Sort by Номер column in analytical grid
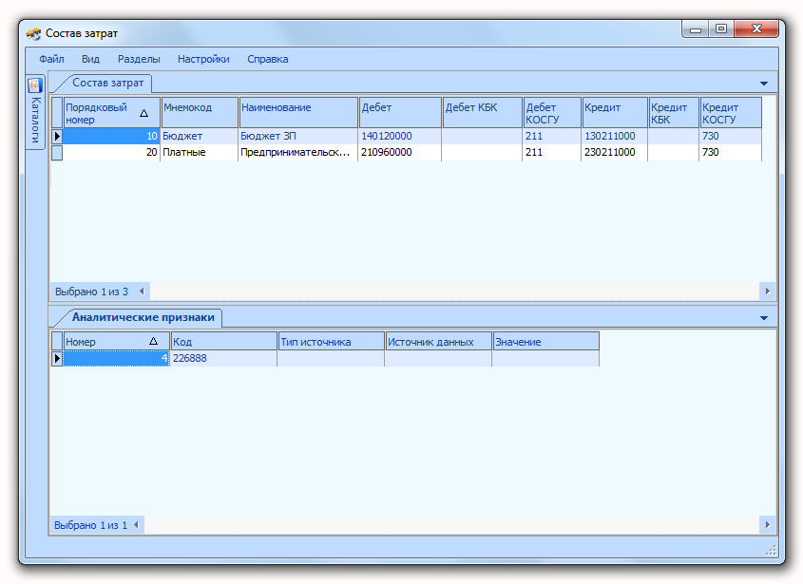 (116, 342)
